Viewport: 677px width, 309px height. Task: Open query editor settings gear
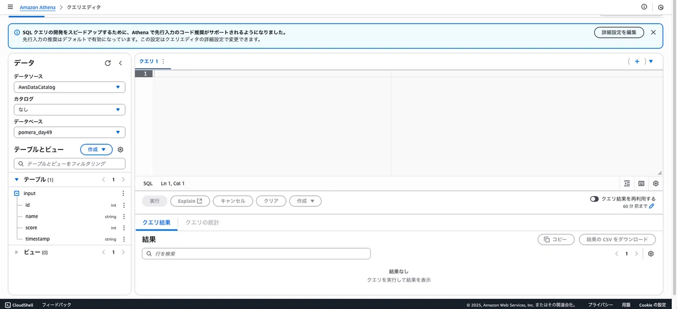pyautogui.click(x=656, y=184)
